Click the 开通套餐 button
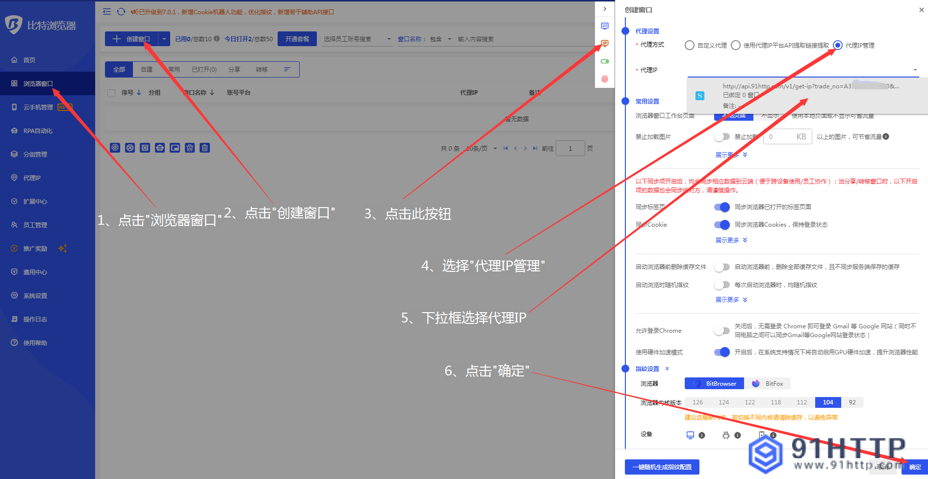 [x=297, y=39]
